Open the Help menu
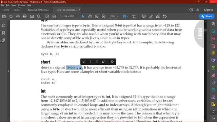 pos(29,5)
